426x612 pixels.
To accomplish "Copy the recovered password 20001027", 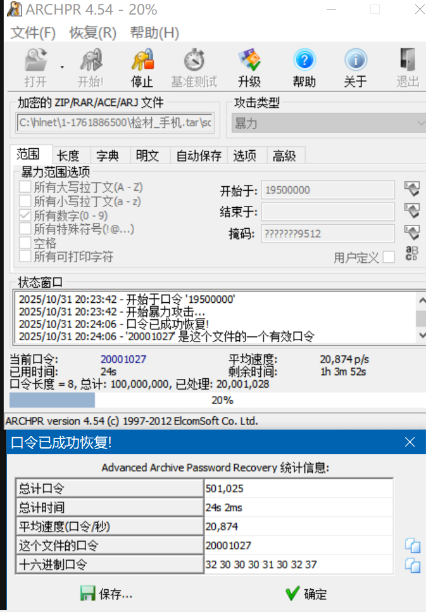I will (413, 545).
